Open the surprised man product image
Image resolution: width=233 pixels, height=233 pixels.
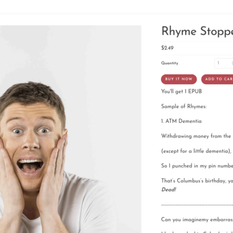pyautogui.click(x=70, y=129)
